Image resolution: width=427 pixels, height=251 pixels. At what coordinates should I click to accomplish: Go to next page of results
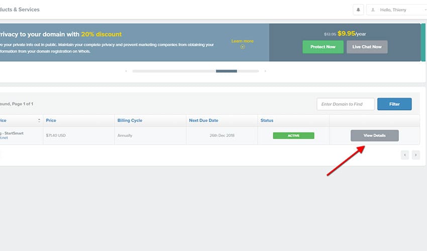point(415,155)
